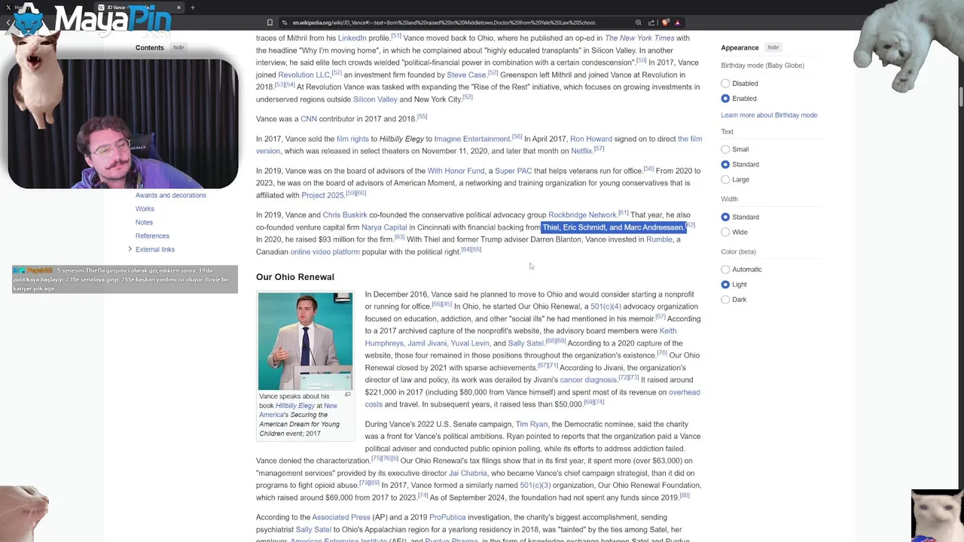Hide the Appearance panel

click(773, 47)
